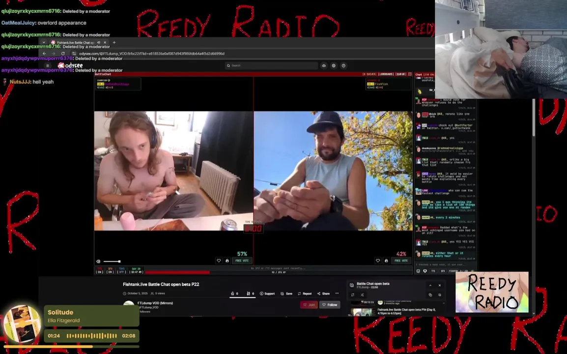
Task: Click the browser forward arrow
Action: click(53, 54)
